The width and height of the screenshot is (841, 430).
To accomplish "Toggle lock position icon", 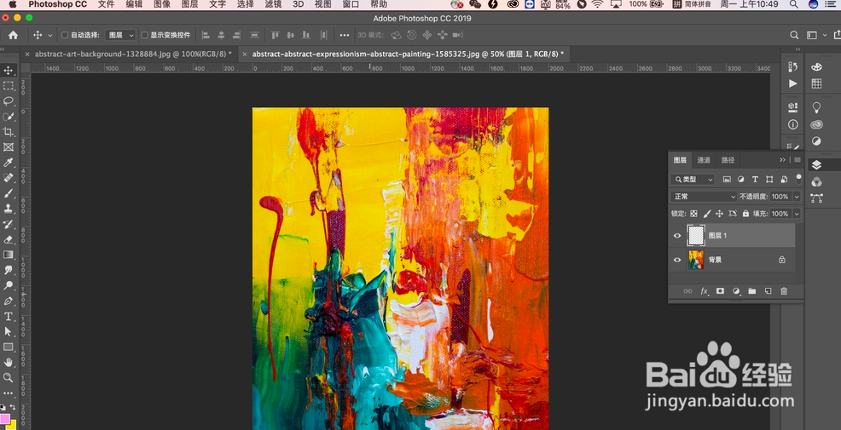I will (x=720, y=214).
